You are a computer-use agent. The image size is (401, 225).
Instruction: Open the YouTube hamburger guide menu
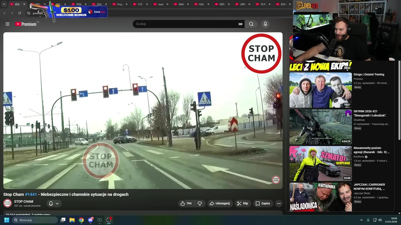point(8,24)
